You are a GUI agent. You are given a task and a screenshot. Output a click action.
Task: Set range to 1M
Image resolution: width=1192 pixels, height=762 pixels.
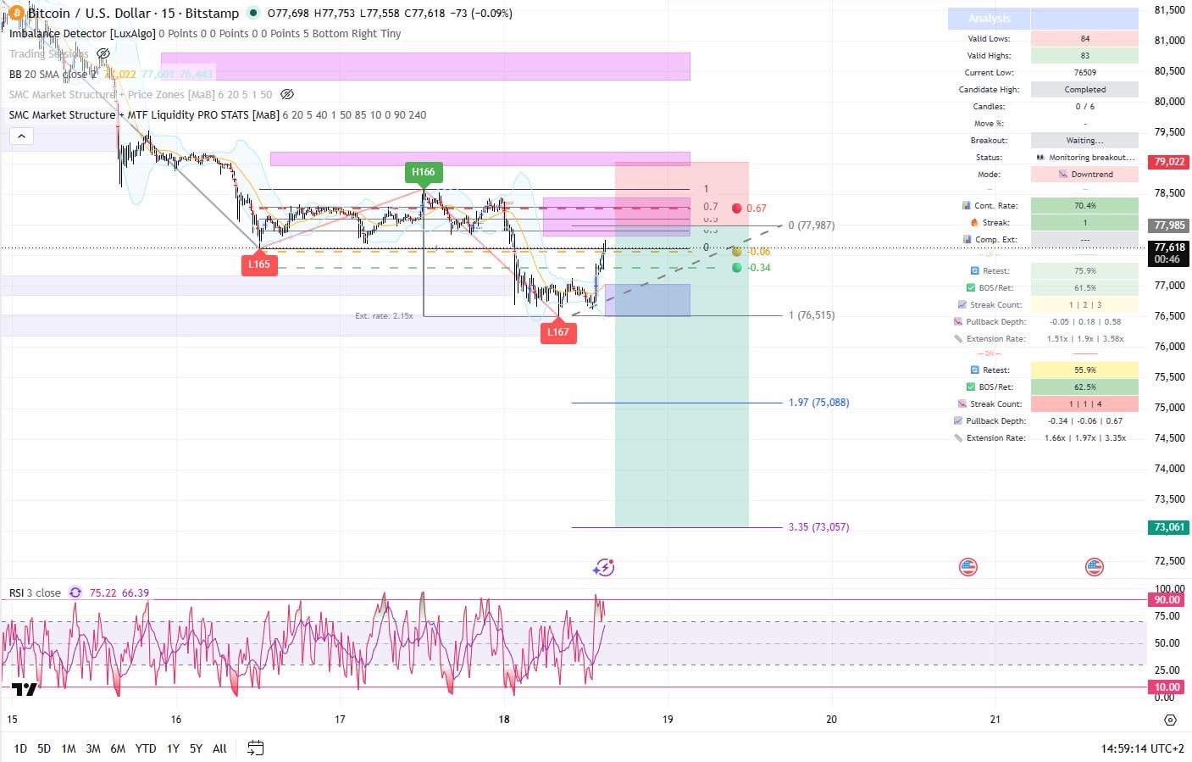point(69,748)
